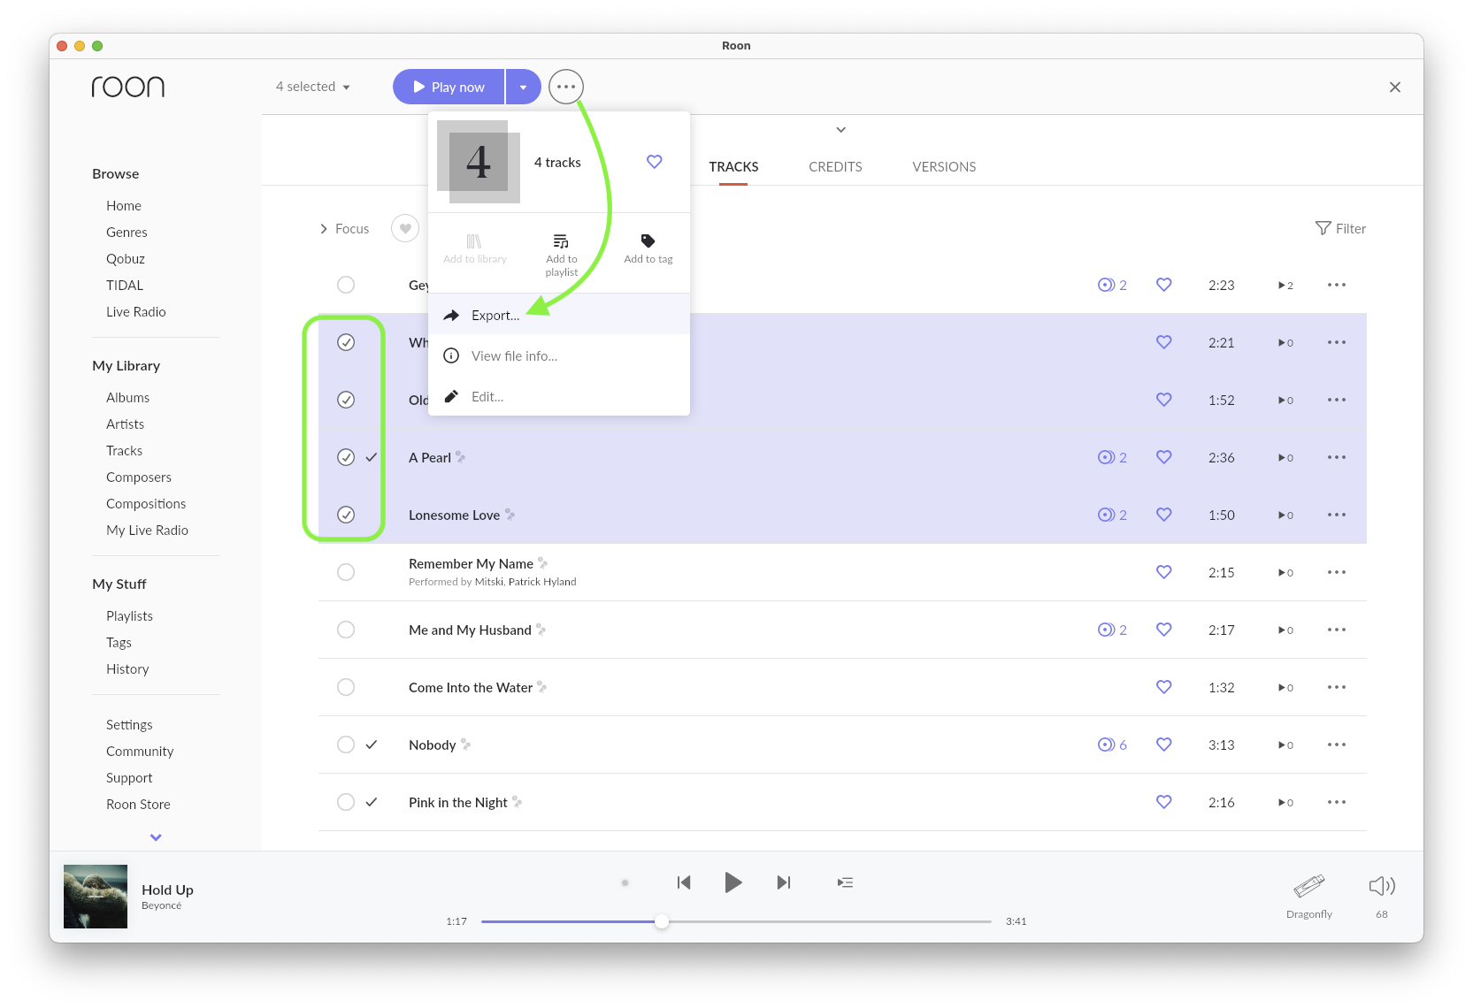
Task: Switch to the TRACKS tab
Action: click(x=733, y=166)
